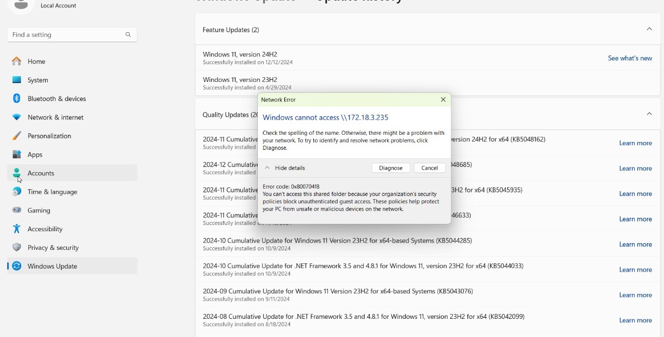Image resolution: width=664 pixels, height=337 pixels.
Task: Click the Windows Update sync icon
Action: coord(17,266)
